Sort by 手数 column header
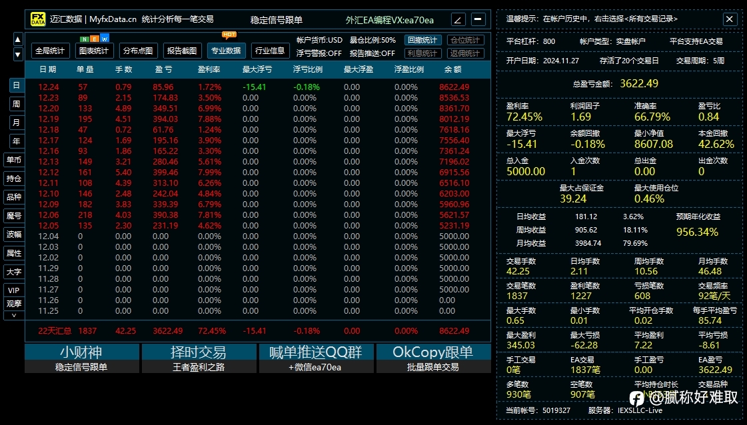747x425 pixels. click(x=123, y=69)
